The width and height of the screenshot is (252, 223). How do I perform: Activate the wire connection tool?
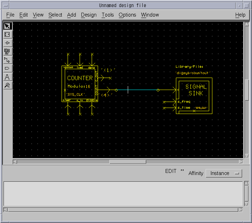pos(7,60)
